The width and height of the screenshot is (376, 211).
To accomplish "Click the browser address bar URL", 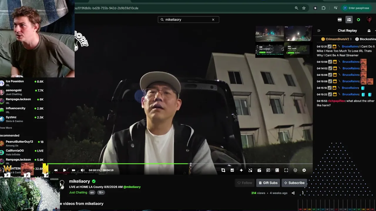I will coord(106,8).
